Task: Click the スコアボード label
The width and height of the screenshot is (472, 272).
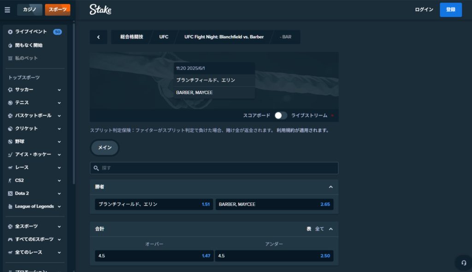Action: 256,115
